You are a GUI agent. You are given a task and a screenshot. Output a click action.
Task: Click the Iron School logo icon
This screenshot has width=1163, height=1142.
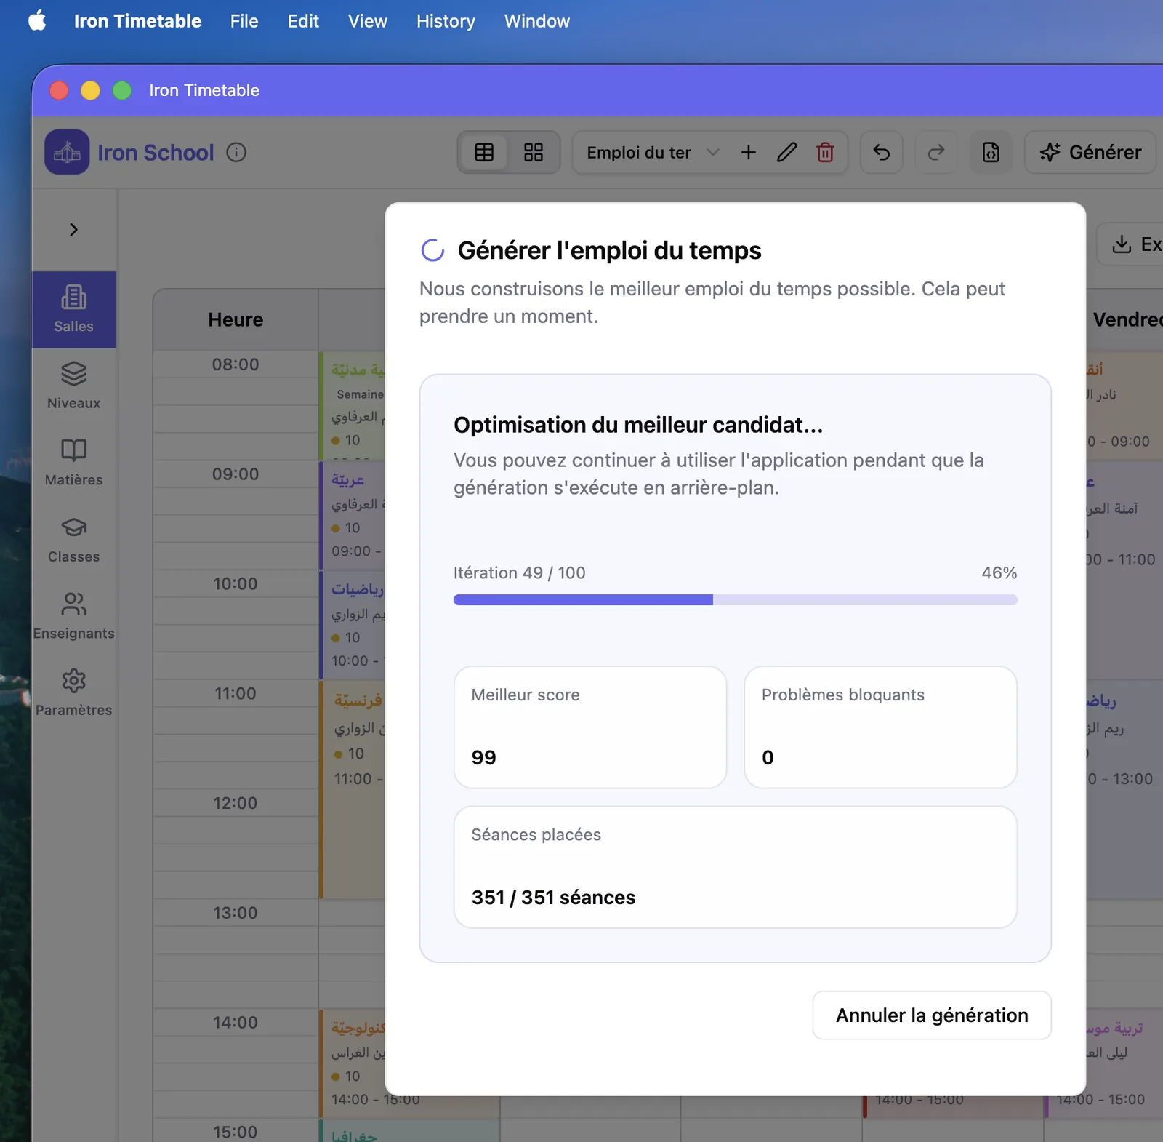pyautogui.click(x=67, y=152)
